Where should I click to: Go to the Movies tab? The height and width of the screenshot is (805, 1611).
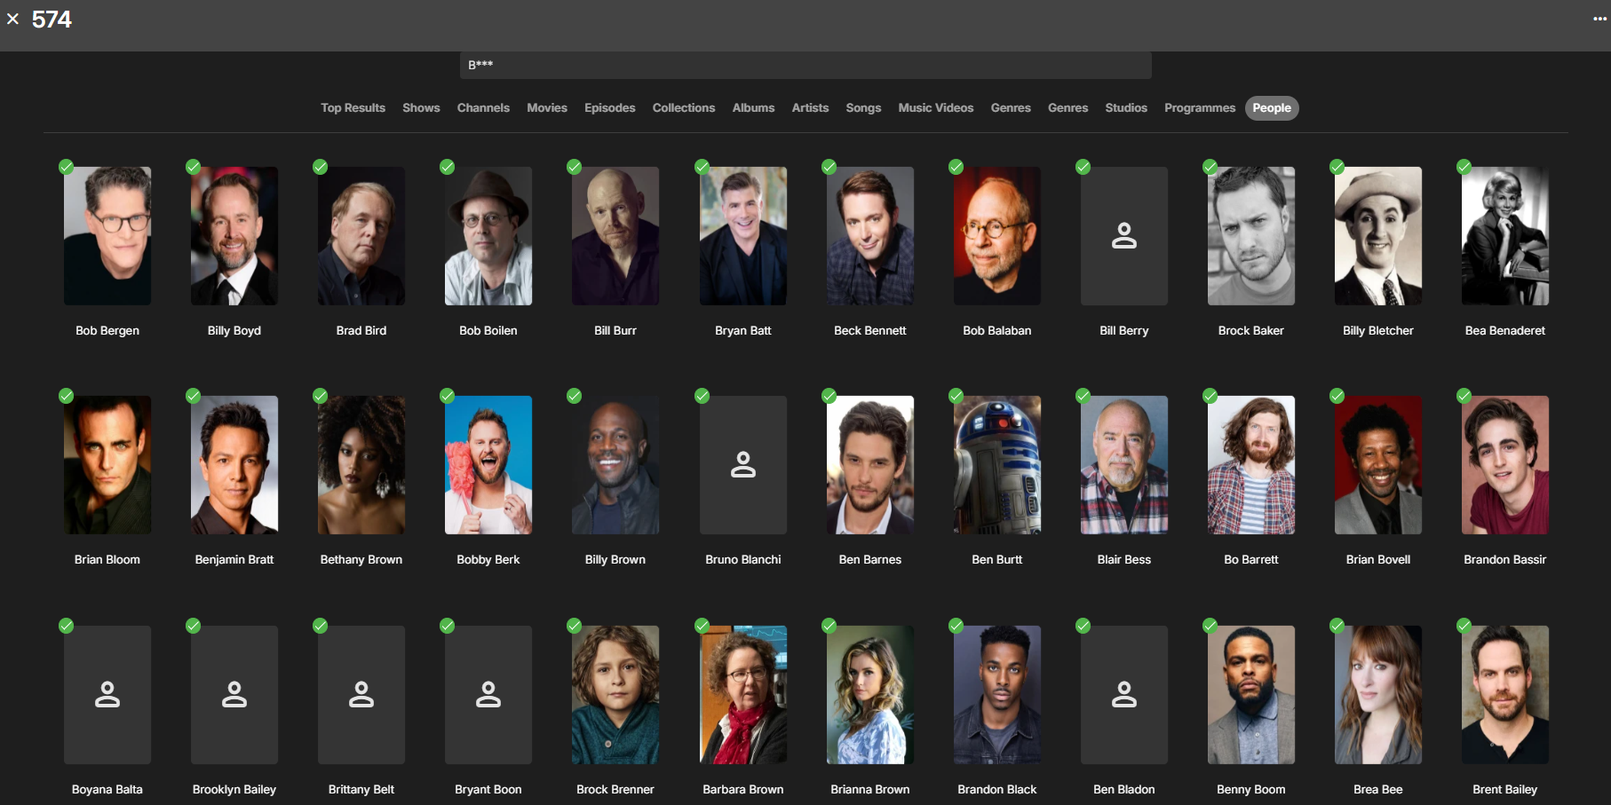click(x=547, y=108)
